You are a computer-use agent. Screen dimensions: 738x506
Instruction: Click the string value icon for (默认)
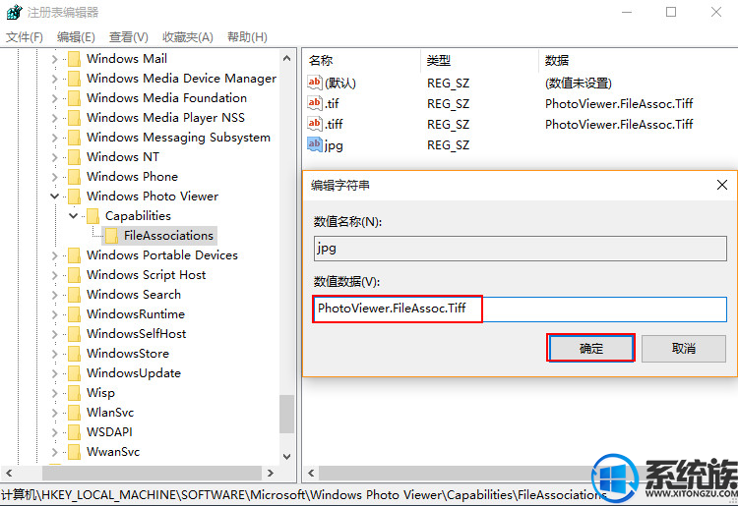click(315, 83)
